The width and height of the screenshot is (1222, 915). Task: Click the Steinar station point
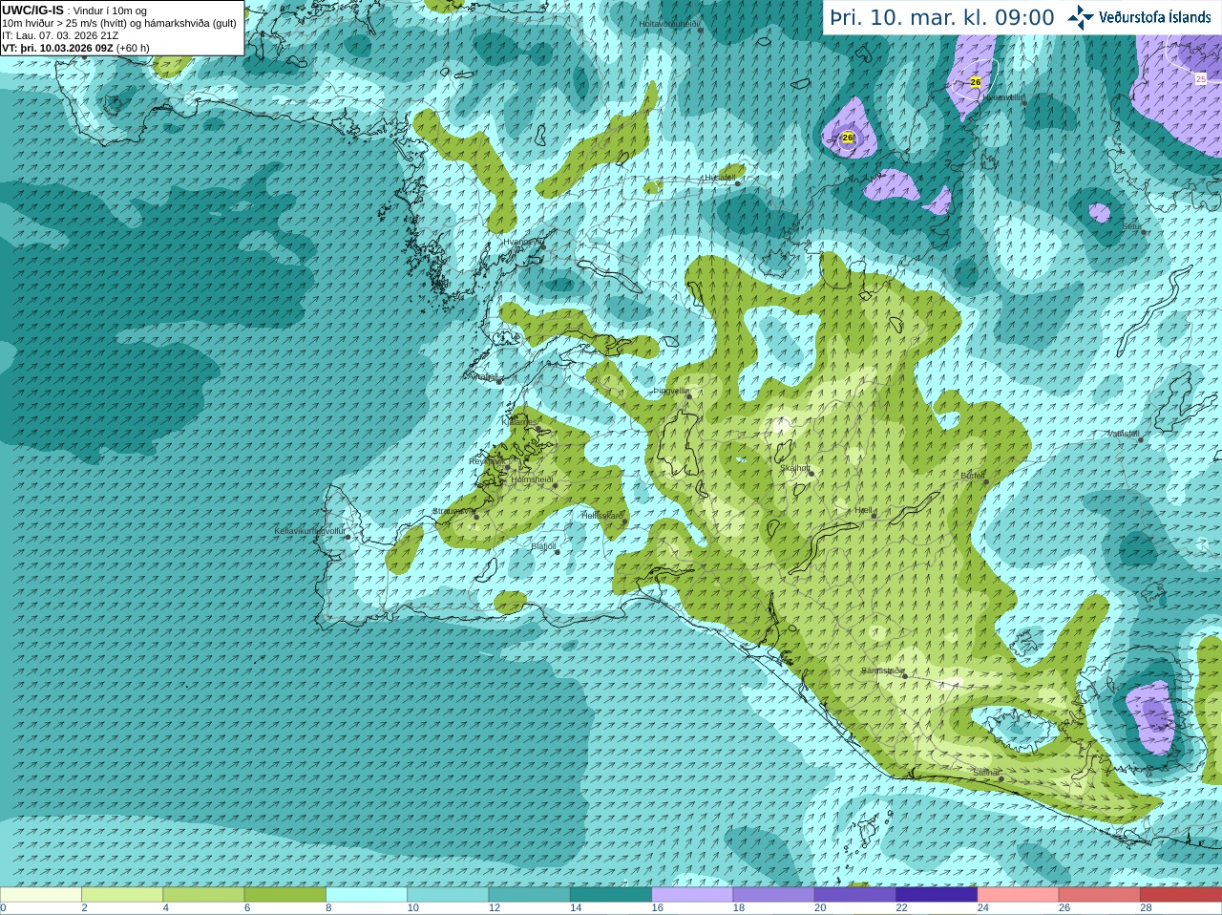tap(1001, 778)
